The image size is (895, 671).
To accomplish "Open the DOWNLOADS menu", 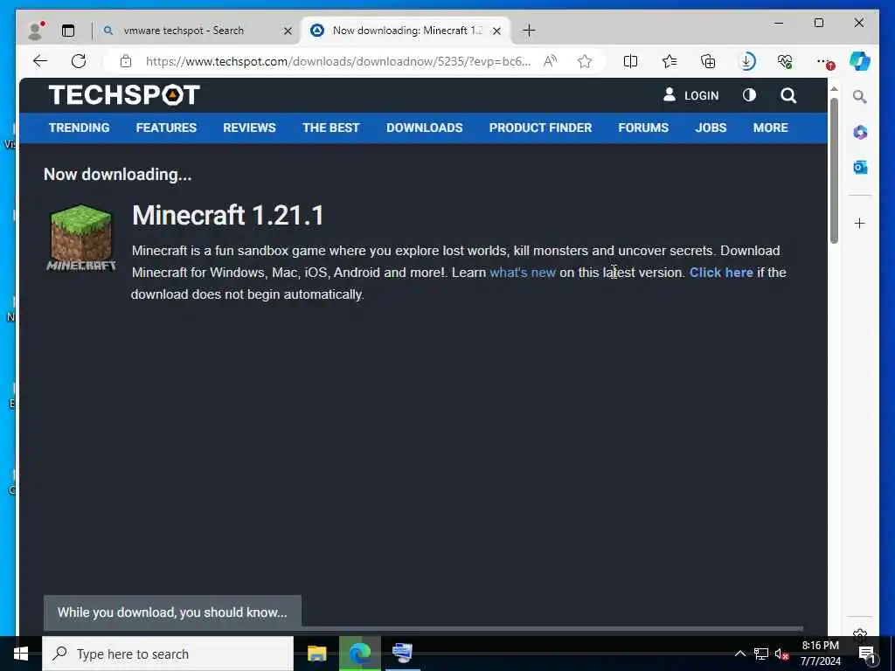I will tap(424, 128).
